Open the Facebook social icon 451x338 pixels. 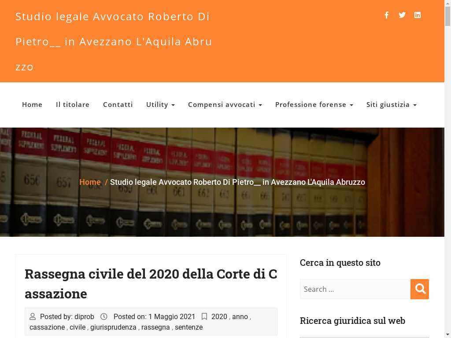(x=386, y=15)
